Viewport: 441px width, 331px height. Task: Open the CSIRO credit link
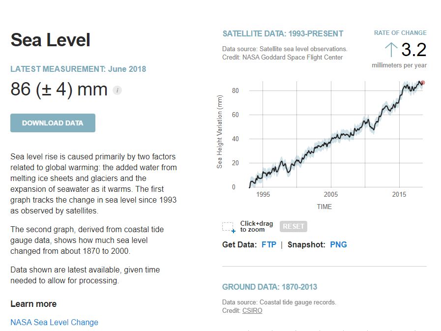(x=252, y=310)
